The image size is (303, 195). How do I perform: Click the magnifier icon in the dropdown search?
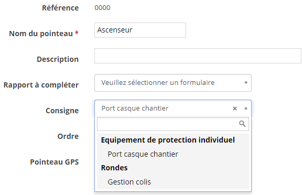coord(242,124)
